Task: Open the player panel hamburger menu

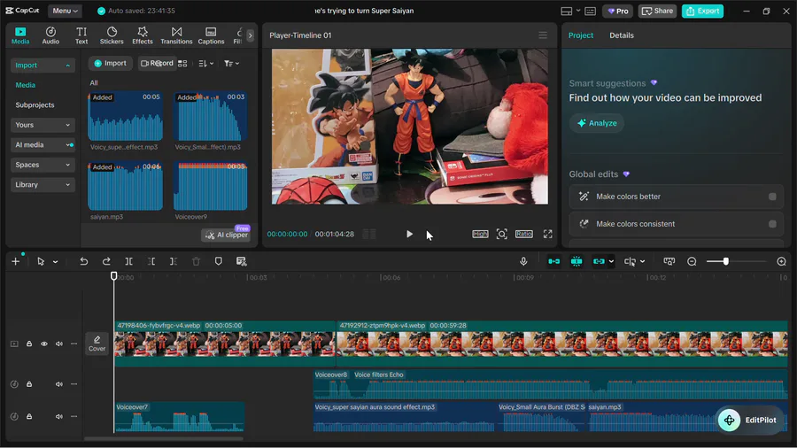Action: [x=543, y=35]
